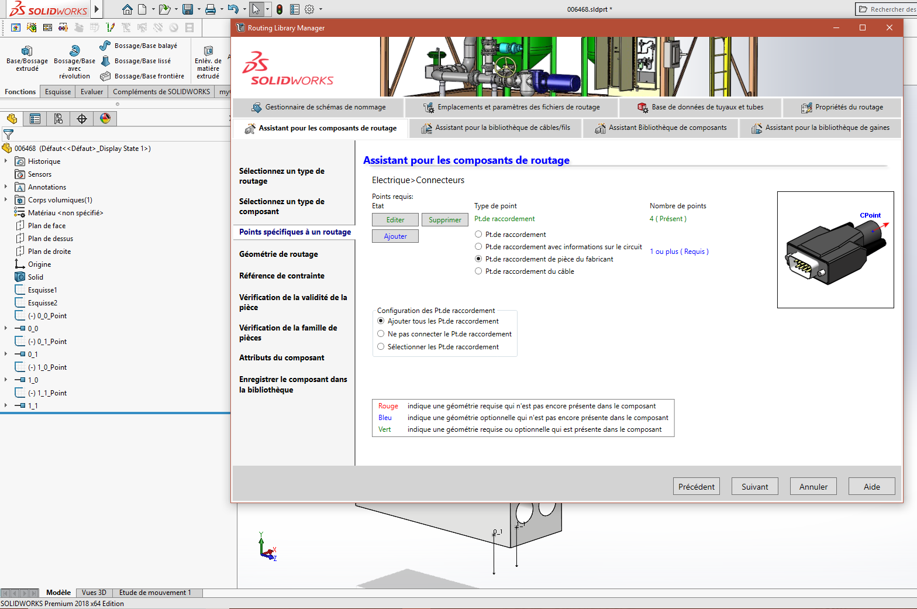
Task: Select Pt.de raccordement du câble option
Action: 478,271
